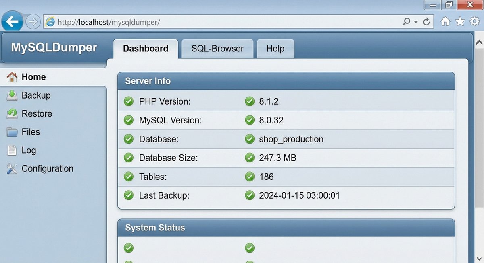Open the Help tab

(x=275, y=49)
